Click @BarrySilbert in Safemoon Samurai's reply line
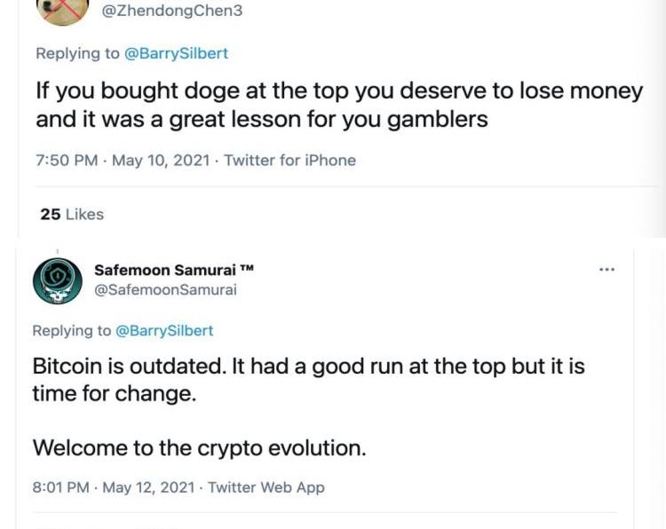The width and height of the screenshot is (666, 529). (163, 330)
